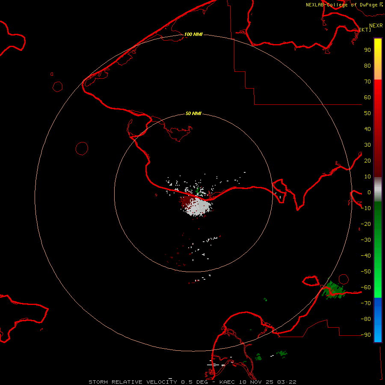Click the 0 value on the velocity scale
The width and height of the screenshot is (385, 385).
click(369, 192)
